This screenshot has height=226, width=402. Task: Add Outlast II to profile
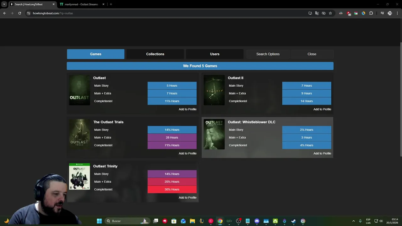coord(322,109)
